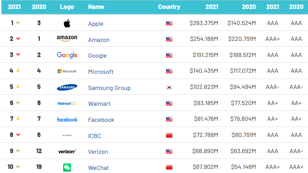This screenshot has width=308, height=173.
Task: Click the Google logo in table
Action: click(x=67, y=55)
